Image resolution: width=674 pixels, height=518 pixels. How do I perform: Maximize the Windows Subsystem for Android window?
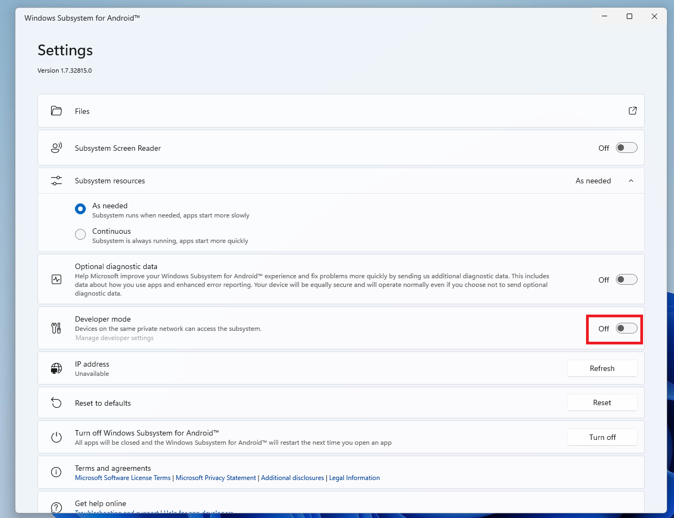tap(629, 16)
